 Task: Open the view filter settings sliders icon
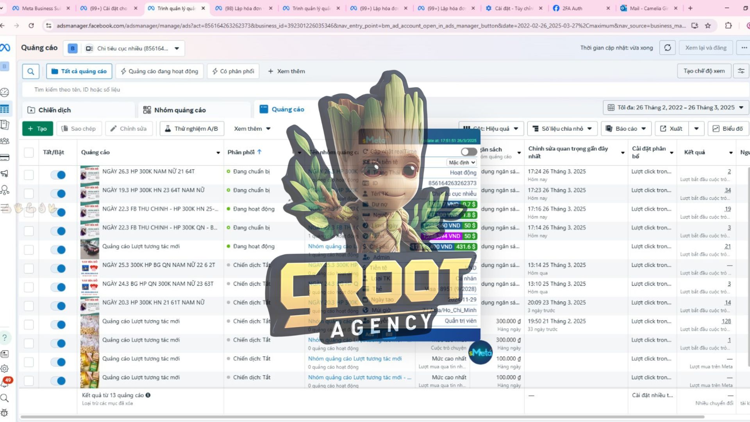pyautogui.click(x=741, y=71)
